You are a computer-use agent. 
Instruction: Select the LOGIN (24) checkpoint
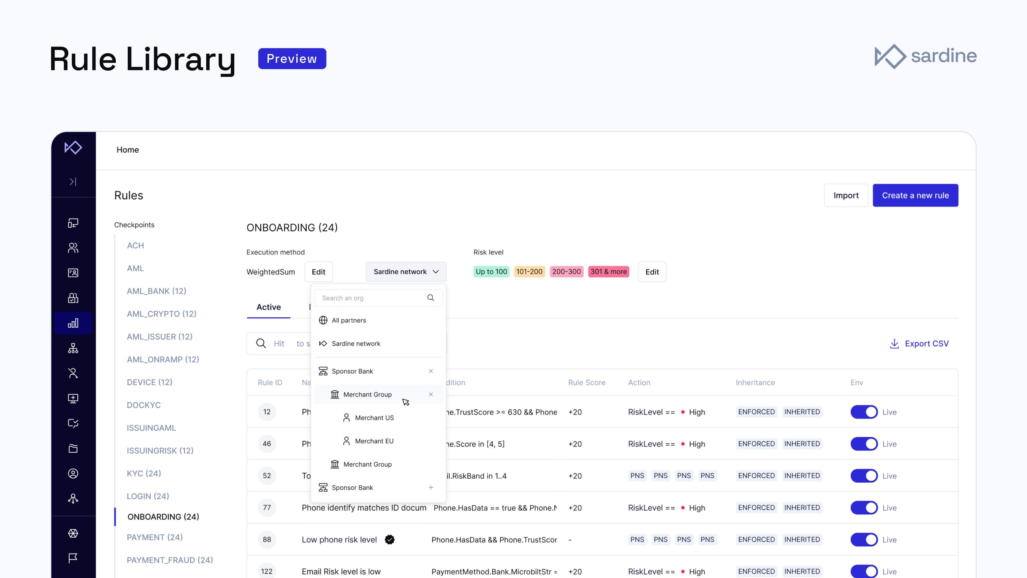(x=148, y=496)
